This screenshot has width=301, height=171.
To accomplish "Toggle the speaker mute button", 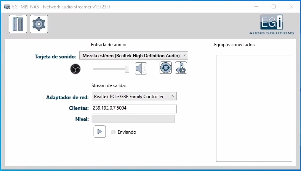I will (141, 68).
